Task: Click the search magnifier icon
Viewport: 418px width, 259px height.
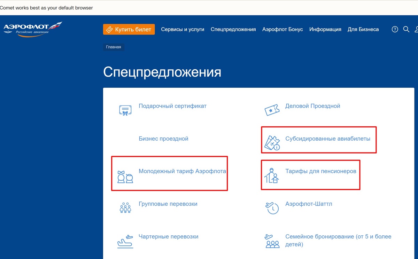Action: (x=406, y=29)
